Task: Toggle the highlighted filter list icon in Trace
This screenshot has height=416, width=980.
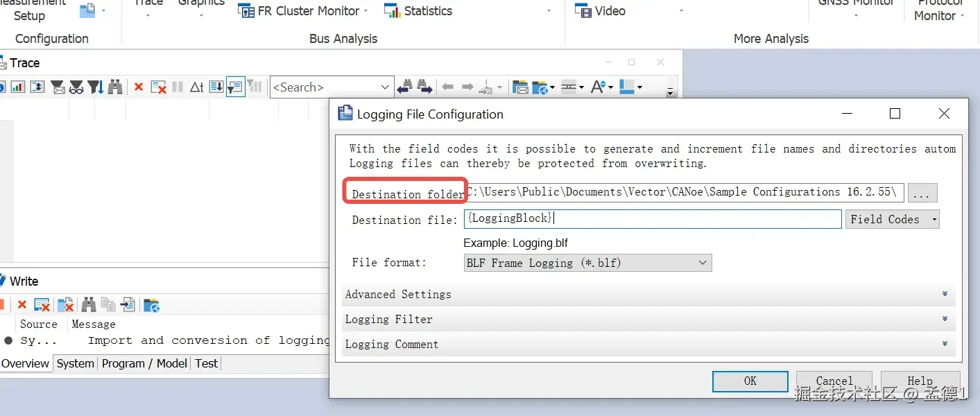Action: (236, 87)
